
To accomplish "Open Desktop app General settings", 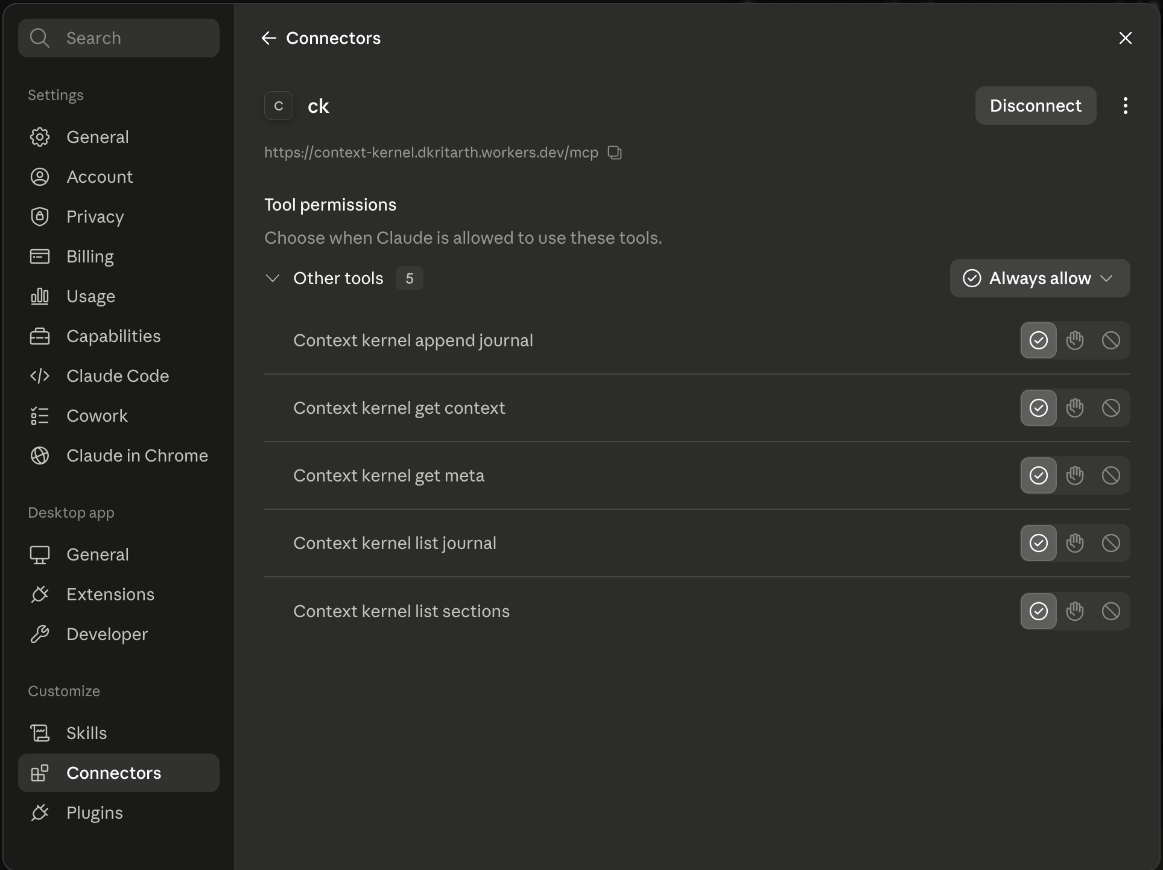I will [x=118, y=554].
